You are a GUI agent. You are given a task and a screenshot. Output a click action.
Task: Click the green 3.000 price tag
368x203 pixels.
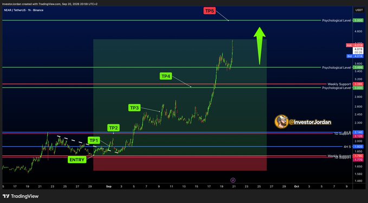(x=358, y=88)
